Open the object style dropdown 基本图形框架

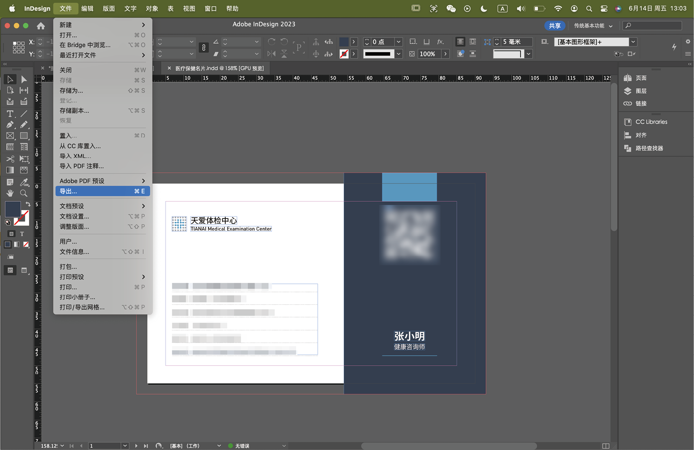tap(633, 42)
